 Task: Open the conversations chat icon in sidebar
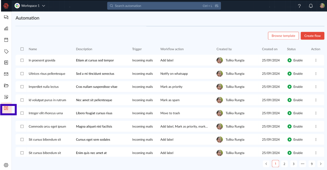[6, 17]
